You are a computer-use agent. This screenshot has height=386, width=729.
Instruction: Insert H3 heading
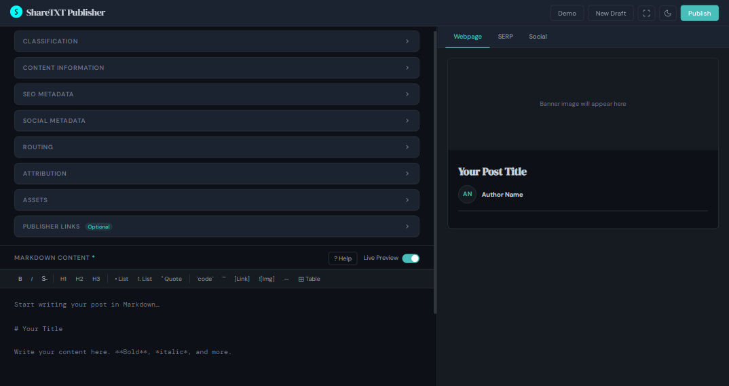[96, 279]
